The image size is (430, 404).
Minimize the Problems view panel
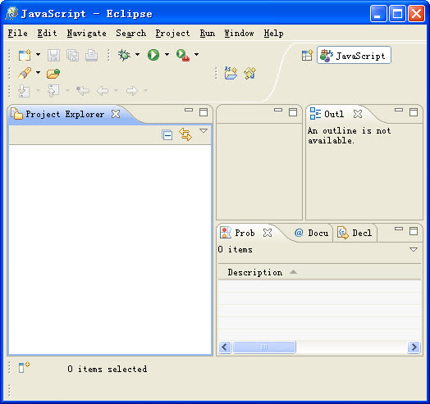tap(399, 229)
